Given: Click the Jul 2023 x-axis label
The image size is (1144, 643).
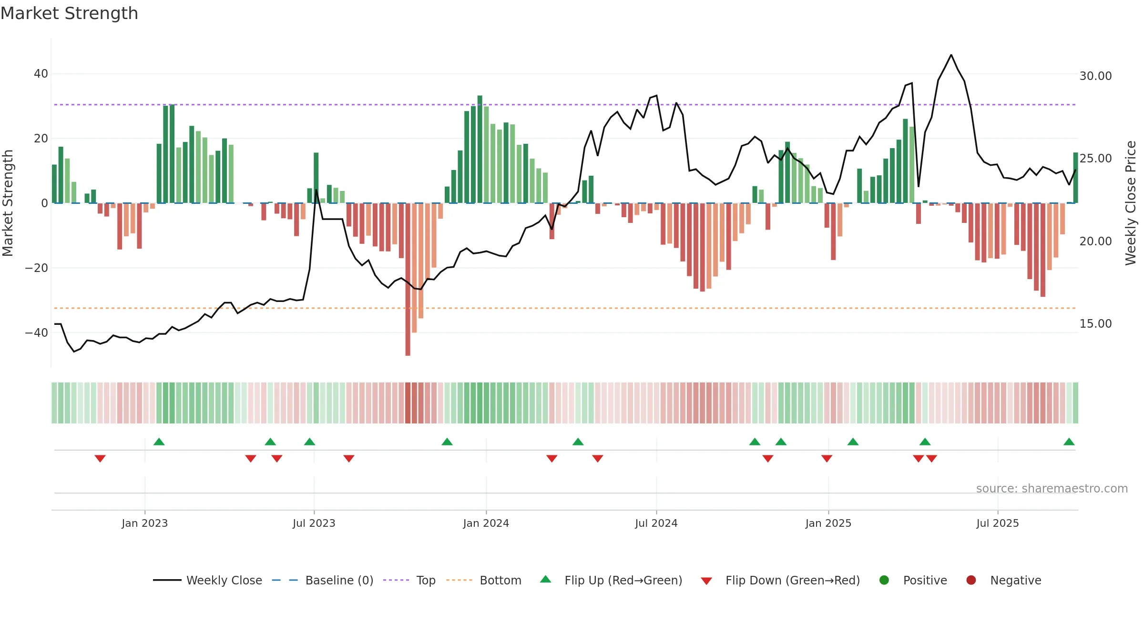Looking at the screenshot, I should pyautogui.click(x=314, y=523).
